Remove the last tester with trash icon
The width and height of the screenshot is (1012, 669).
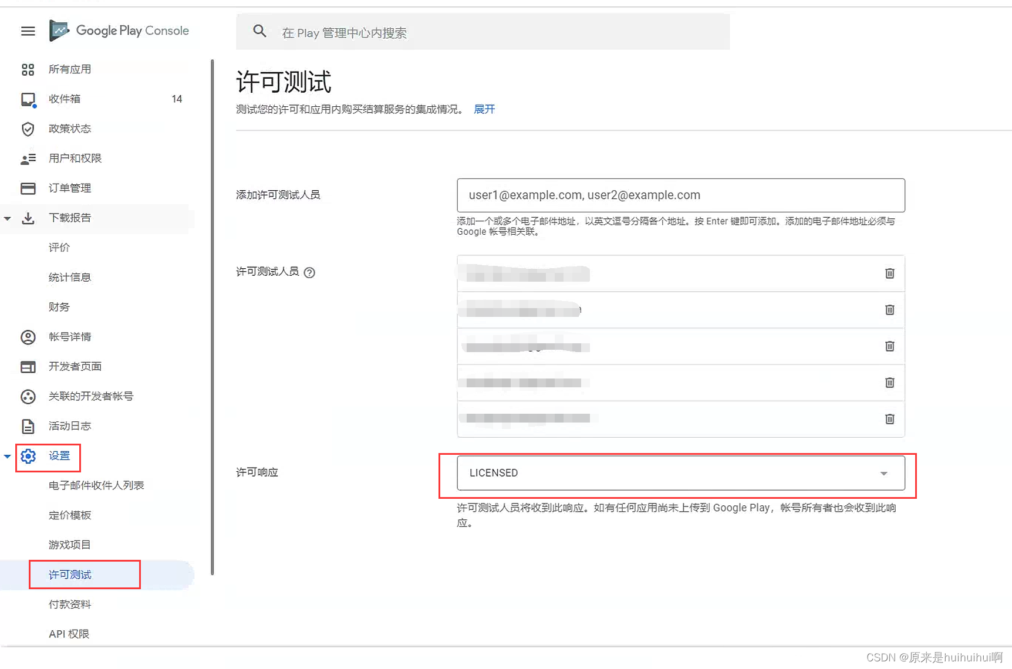889,418
